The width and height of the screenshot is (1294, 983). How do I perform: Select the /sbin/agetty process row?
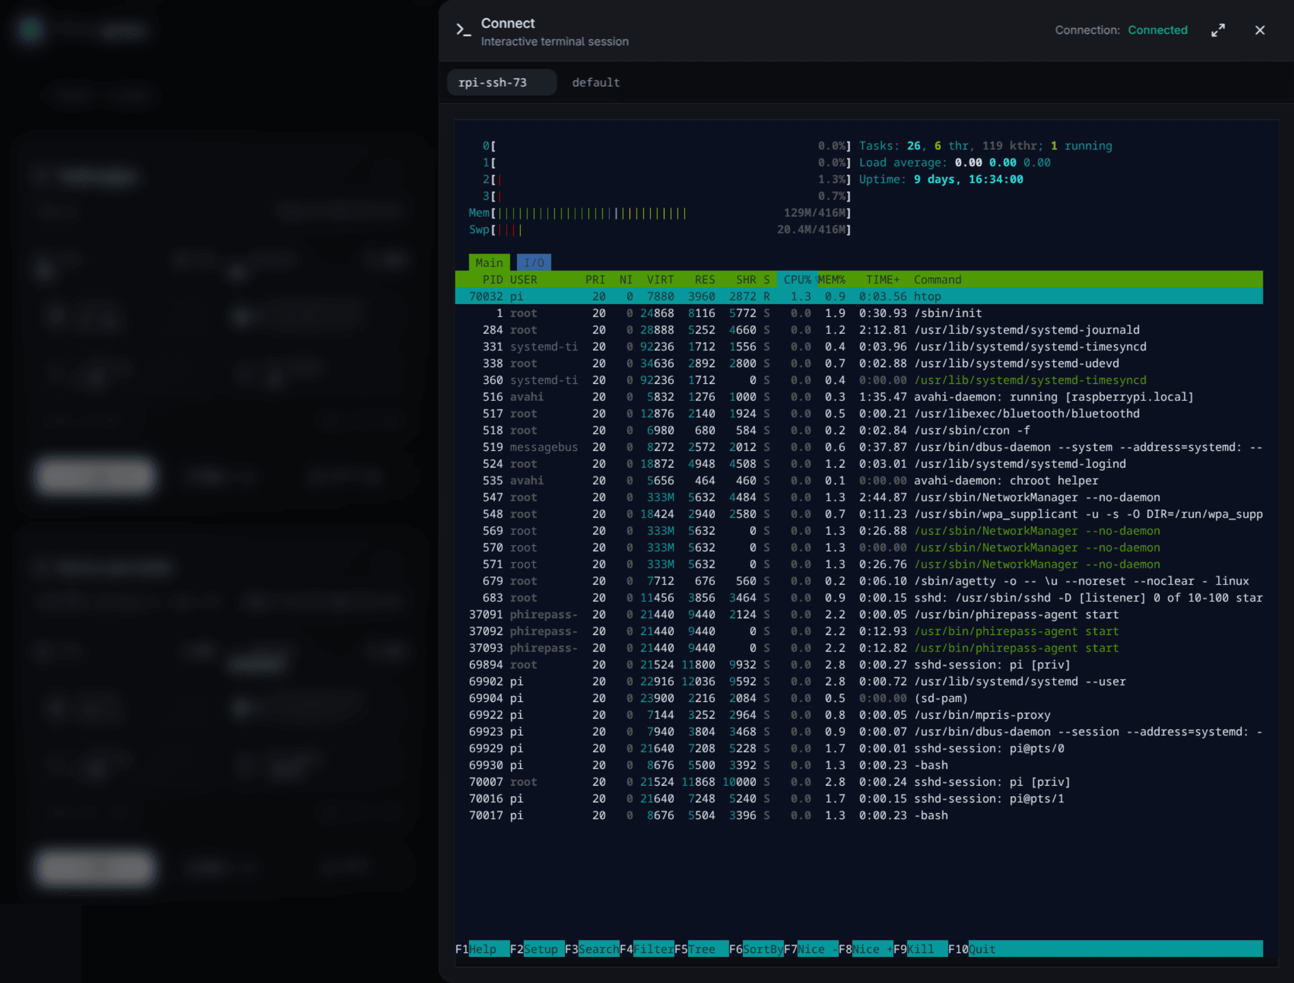coord(859,581)
